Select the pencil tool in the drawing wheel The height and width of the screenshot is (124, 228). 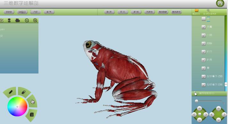(x=11, y=92)
